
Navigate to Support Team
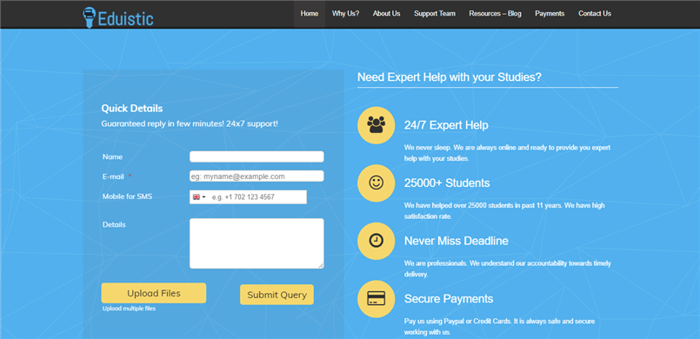[x=435, y=14]
